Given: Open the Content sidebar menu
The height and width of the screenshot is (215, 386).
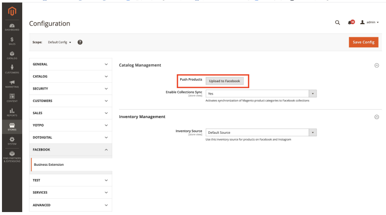Looking at the screenshot, I should tap(12, 98).
